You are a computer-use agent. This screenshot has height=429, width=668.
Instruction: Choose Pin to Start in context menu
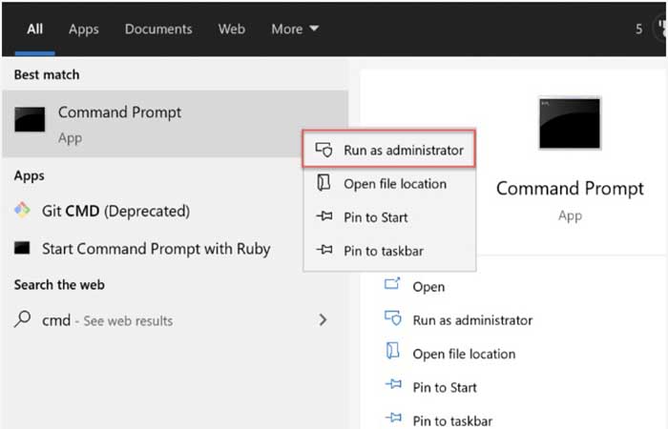pos(389,217)
